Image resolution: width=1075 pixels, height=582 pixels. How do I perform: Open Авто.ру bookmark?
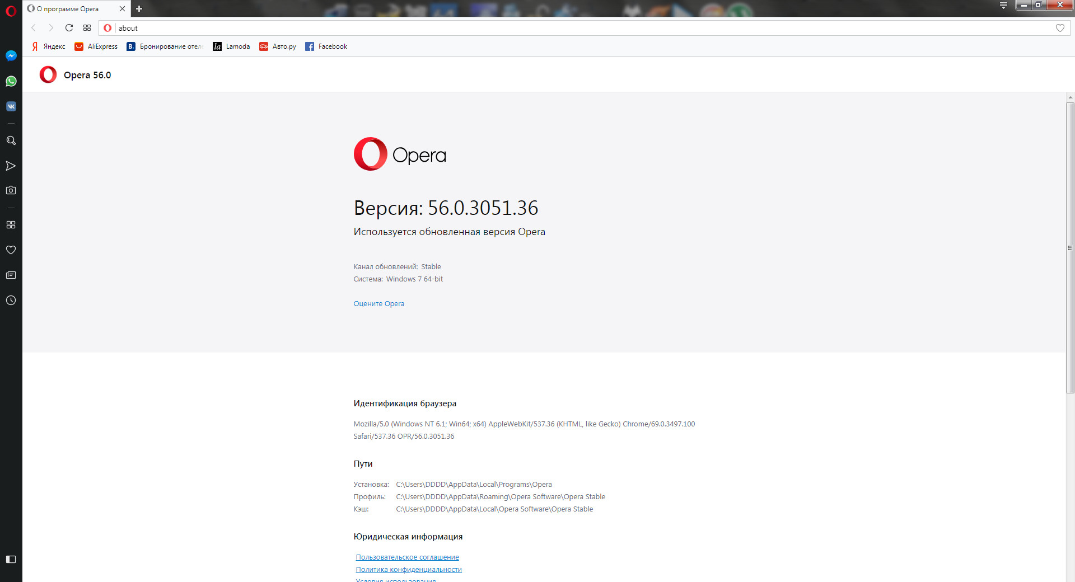click(278, 46)
